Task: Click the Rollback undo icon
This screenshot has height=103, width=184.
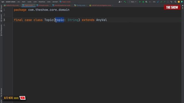Action: click(171, 2)
